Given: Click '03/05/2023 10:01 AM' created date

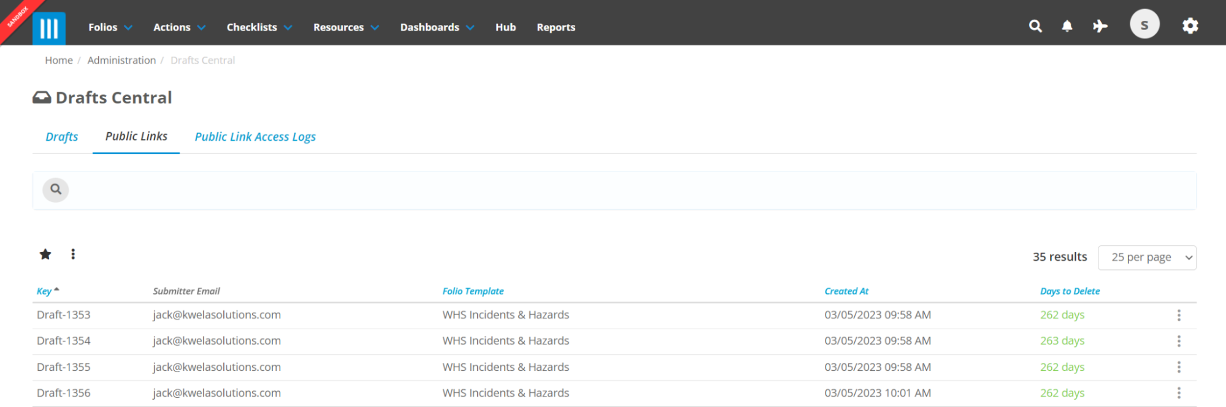Looking at the screenshot, I should (878, 393).
